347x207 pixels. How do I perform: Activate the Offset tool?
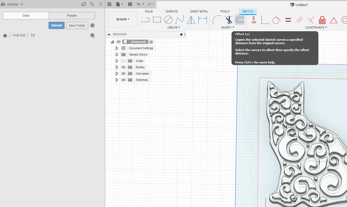click(240, 20)
